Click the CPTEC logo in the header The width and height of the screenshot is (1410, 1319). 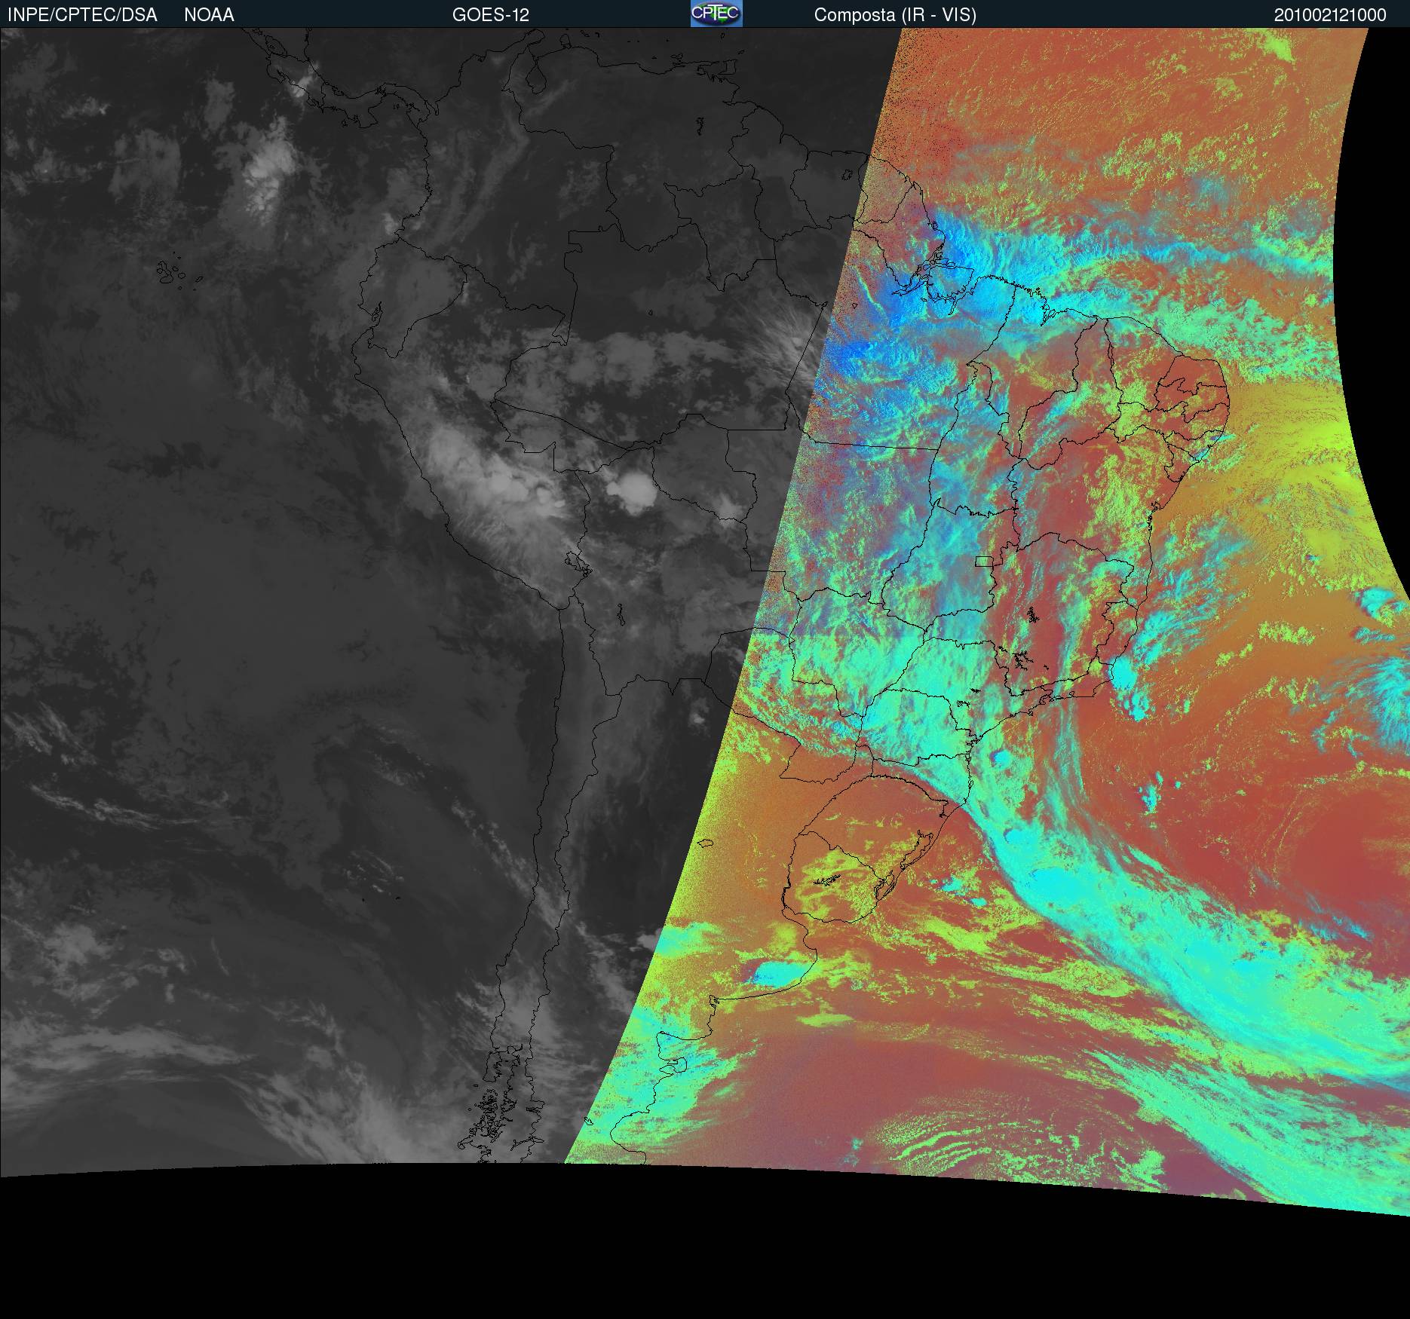click(716, 14)
